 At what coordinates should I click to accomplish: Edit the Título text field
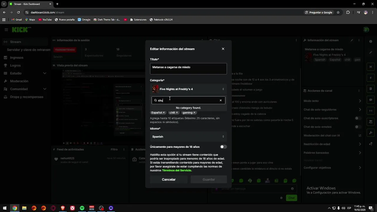(x=188, y=69)
